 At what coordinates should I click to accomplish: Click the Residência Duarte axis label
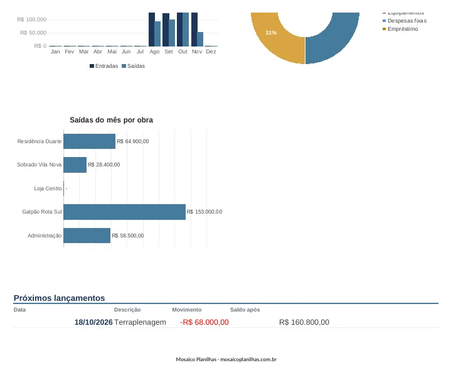click(40, 141)
